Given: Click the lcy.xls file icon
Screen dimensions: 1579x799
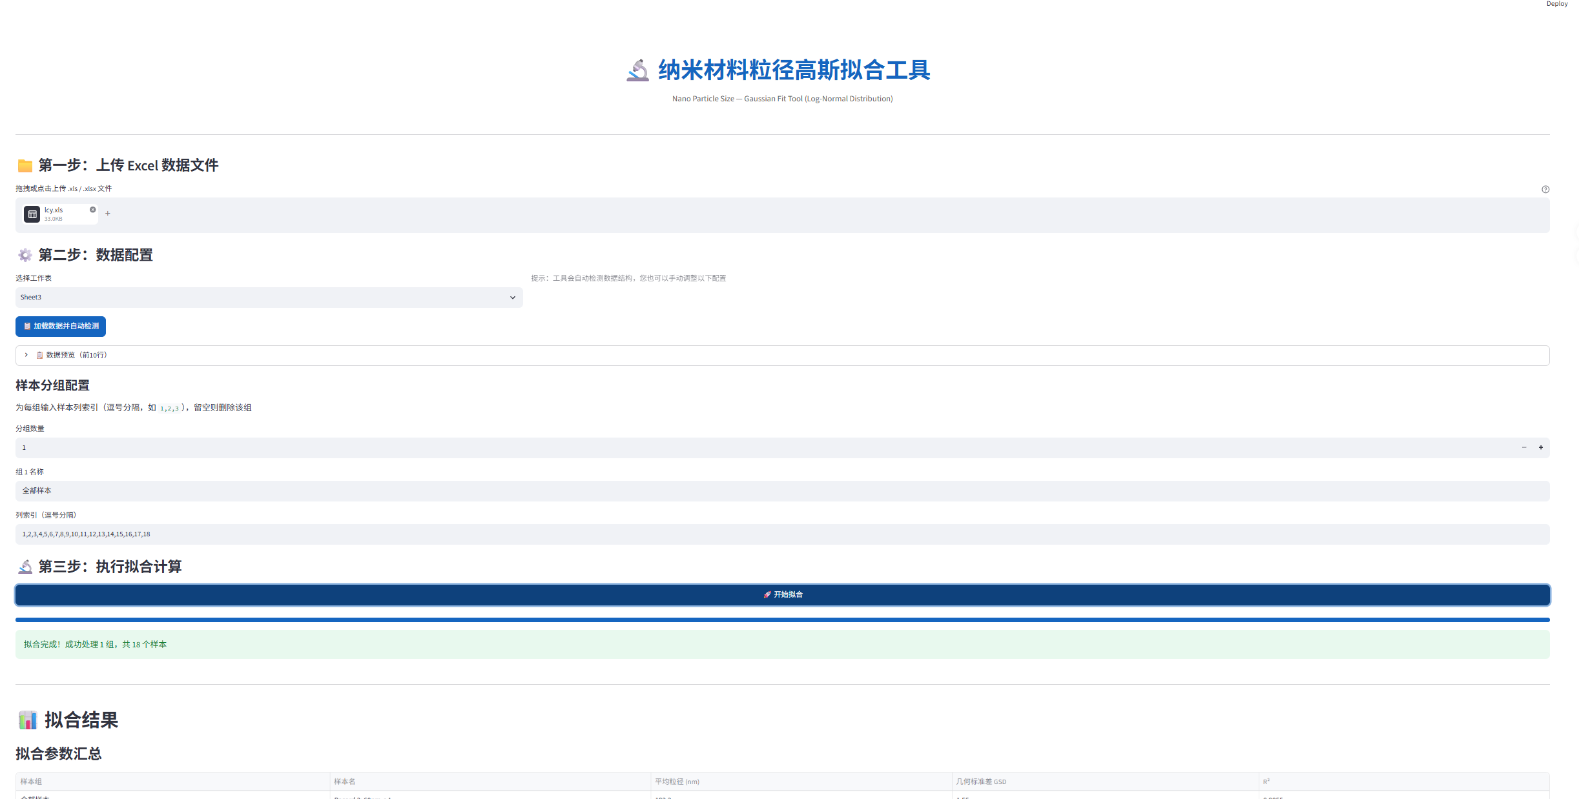Looking at the screenshot, I should (x=32, y=214).
